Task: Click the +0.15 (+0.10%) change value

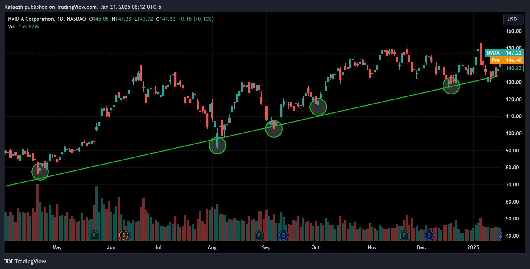Action: 196,19
